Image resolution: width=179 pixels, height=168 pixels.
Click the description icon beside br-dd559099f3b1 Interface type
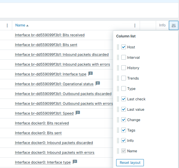pyautogui.click(x=91, y=74)
